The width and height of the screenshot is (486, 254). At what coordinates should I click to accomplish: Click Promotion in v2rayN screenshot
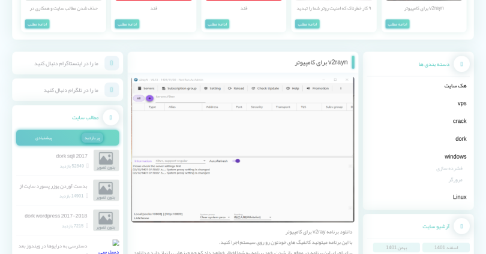317,89
